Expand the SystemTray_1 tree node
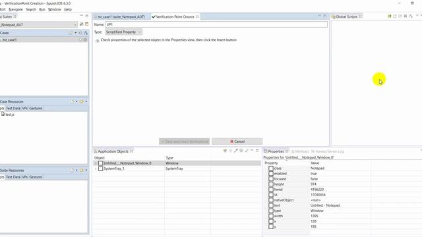The width and height of the screenshot is (422, 237). point(96,169)
